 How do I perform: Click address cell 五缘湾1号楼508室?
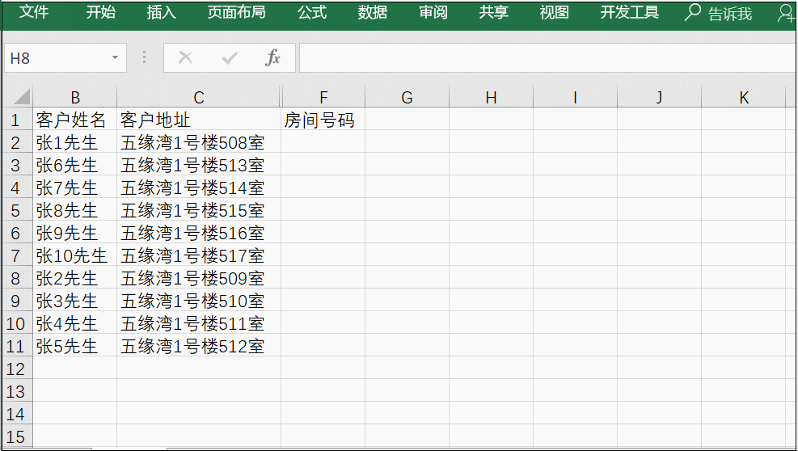click(198, 142)
